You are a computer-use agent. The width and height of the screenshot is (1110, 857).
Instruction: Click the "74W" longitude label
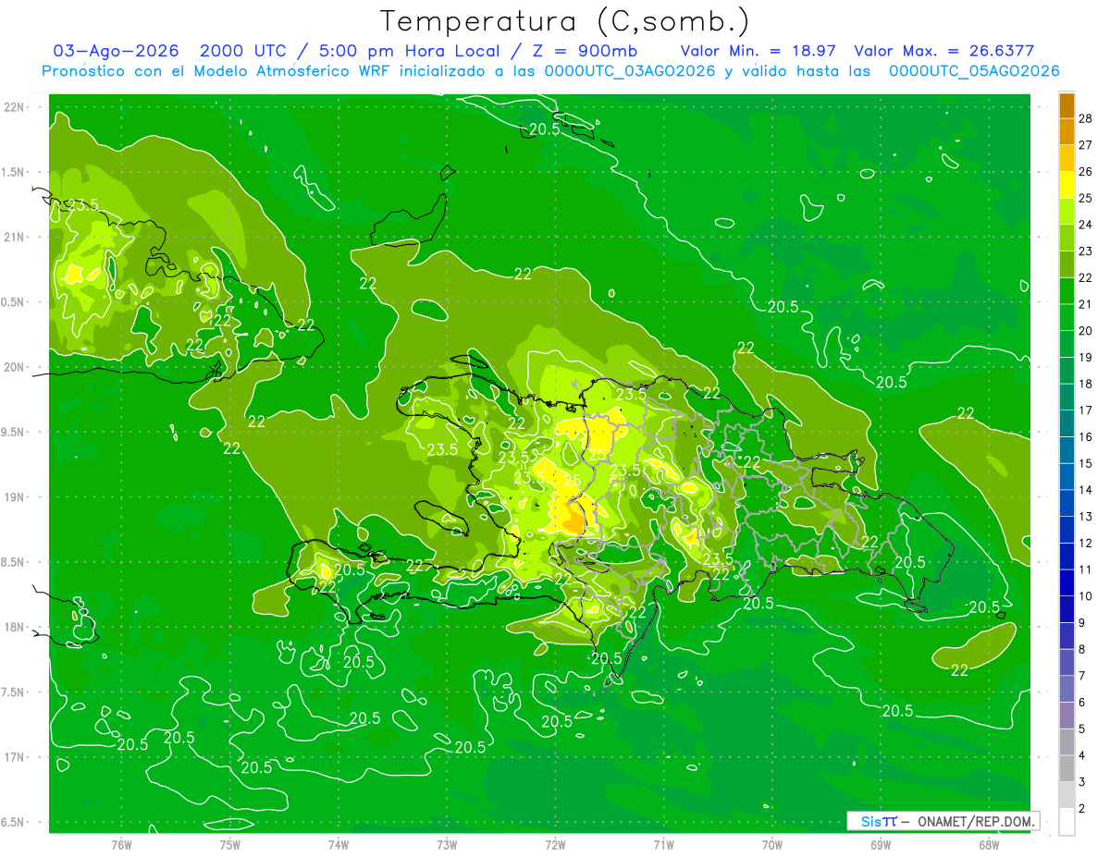338,845
